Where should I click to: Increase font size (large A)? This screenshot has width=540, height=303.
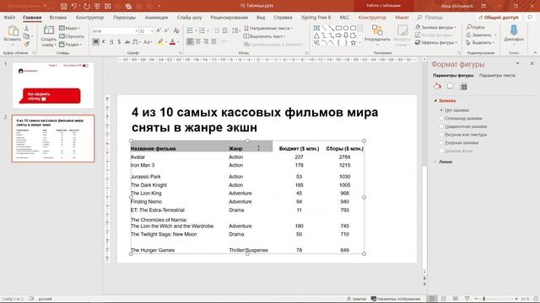[159, 30]
